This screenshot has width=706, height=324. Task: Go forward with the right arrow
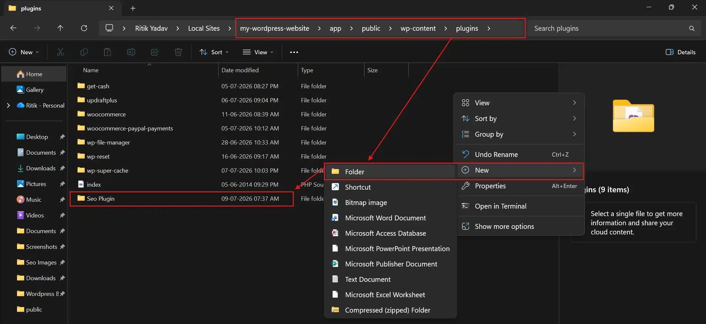[37, 28]
